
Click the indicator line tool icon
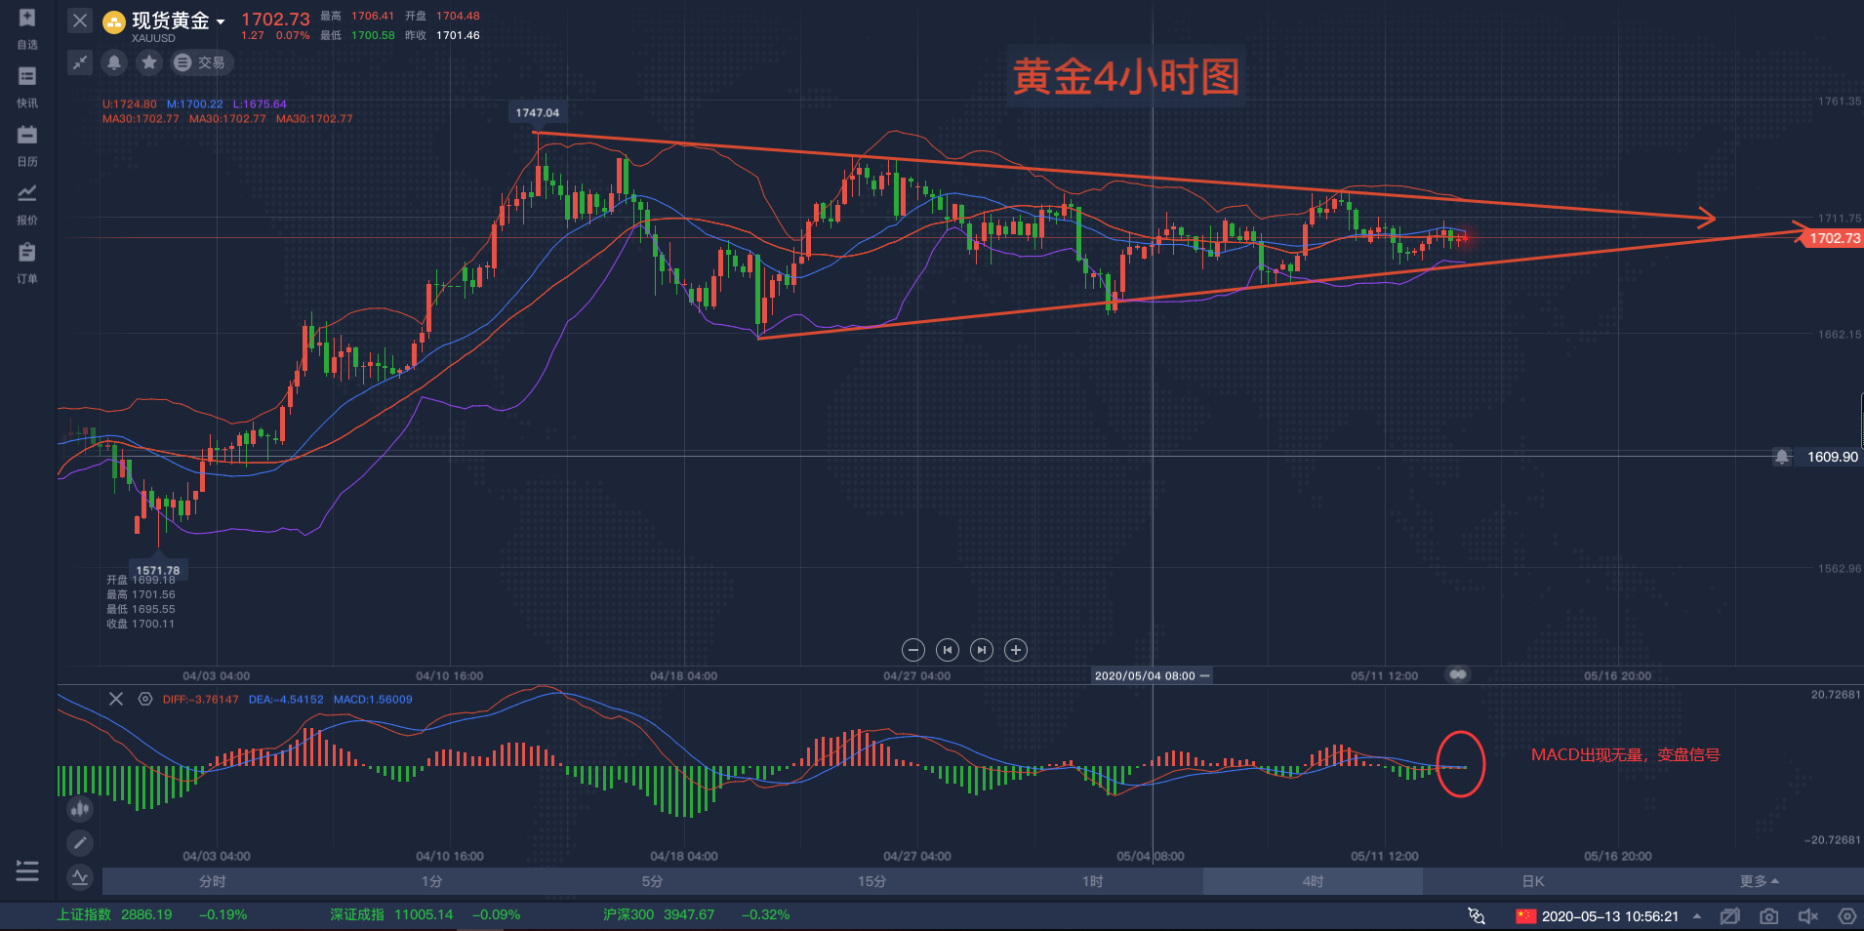pyautogui.click(x=80, y=877)
